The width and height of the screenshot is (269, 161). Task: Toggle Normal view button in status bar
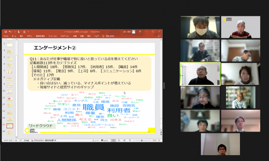pyautogui.click(x=113, y=140)
